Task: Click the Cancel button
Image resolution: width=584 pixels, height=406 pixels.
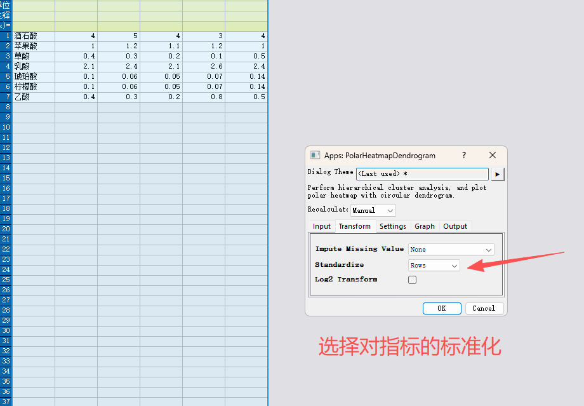Action: click(484, 308)
